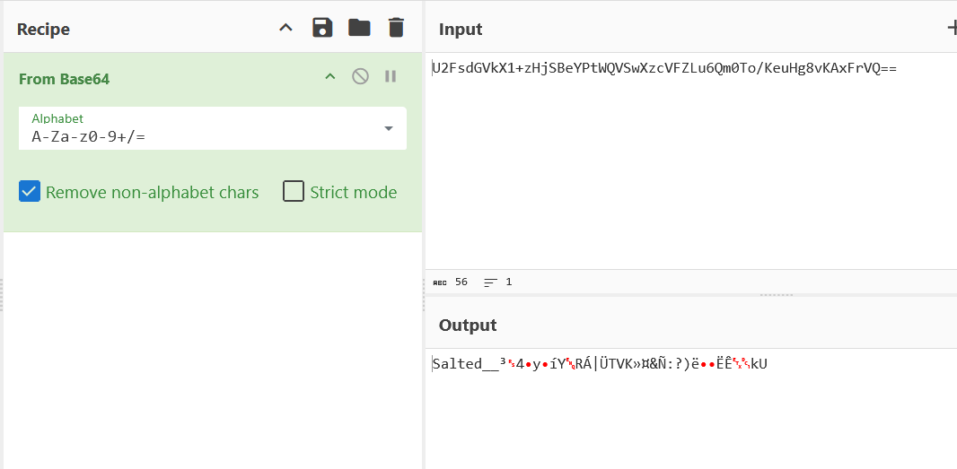
Task: Collapse the Recipe pane chevron
Action: pyautogui.click(x=285, y=28)
